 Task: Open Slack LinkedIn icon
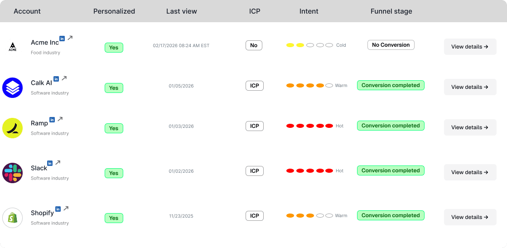50,163
